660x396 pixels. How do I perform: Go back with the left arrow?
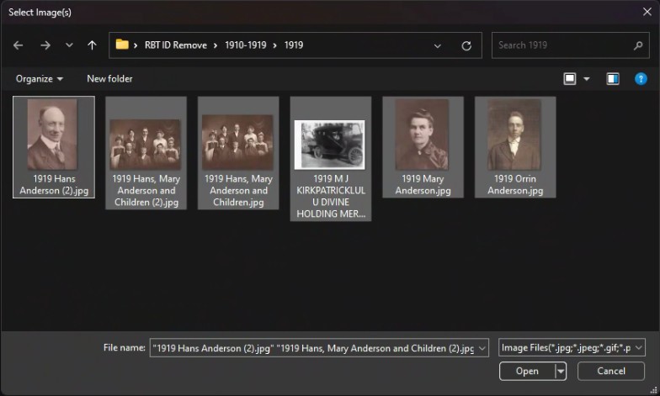pos(19,45)
